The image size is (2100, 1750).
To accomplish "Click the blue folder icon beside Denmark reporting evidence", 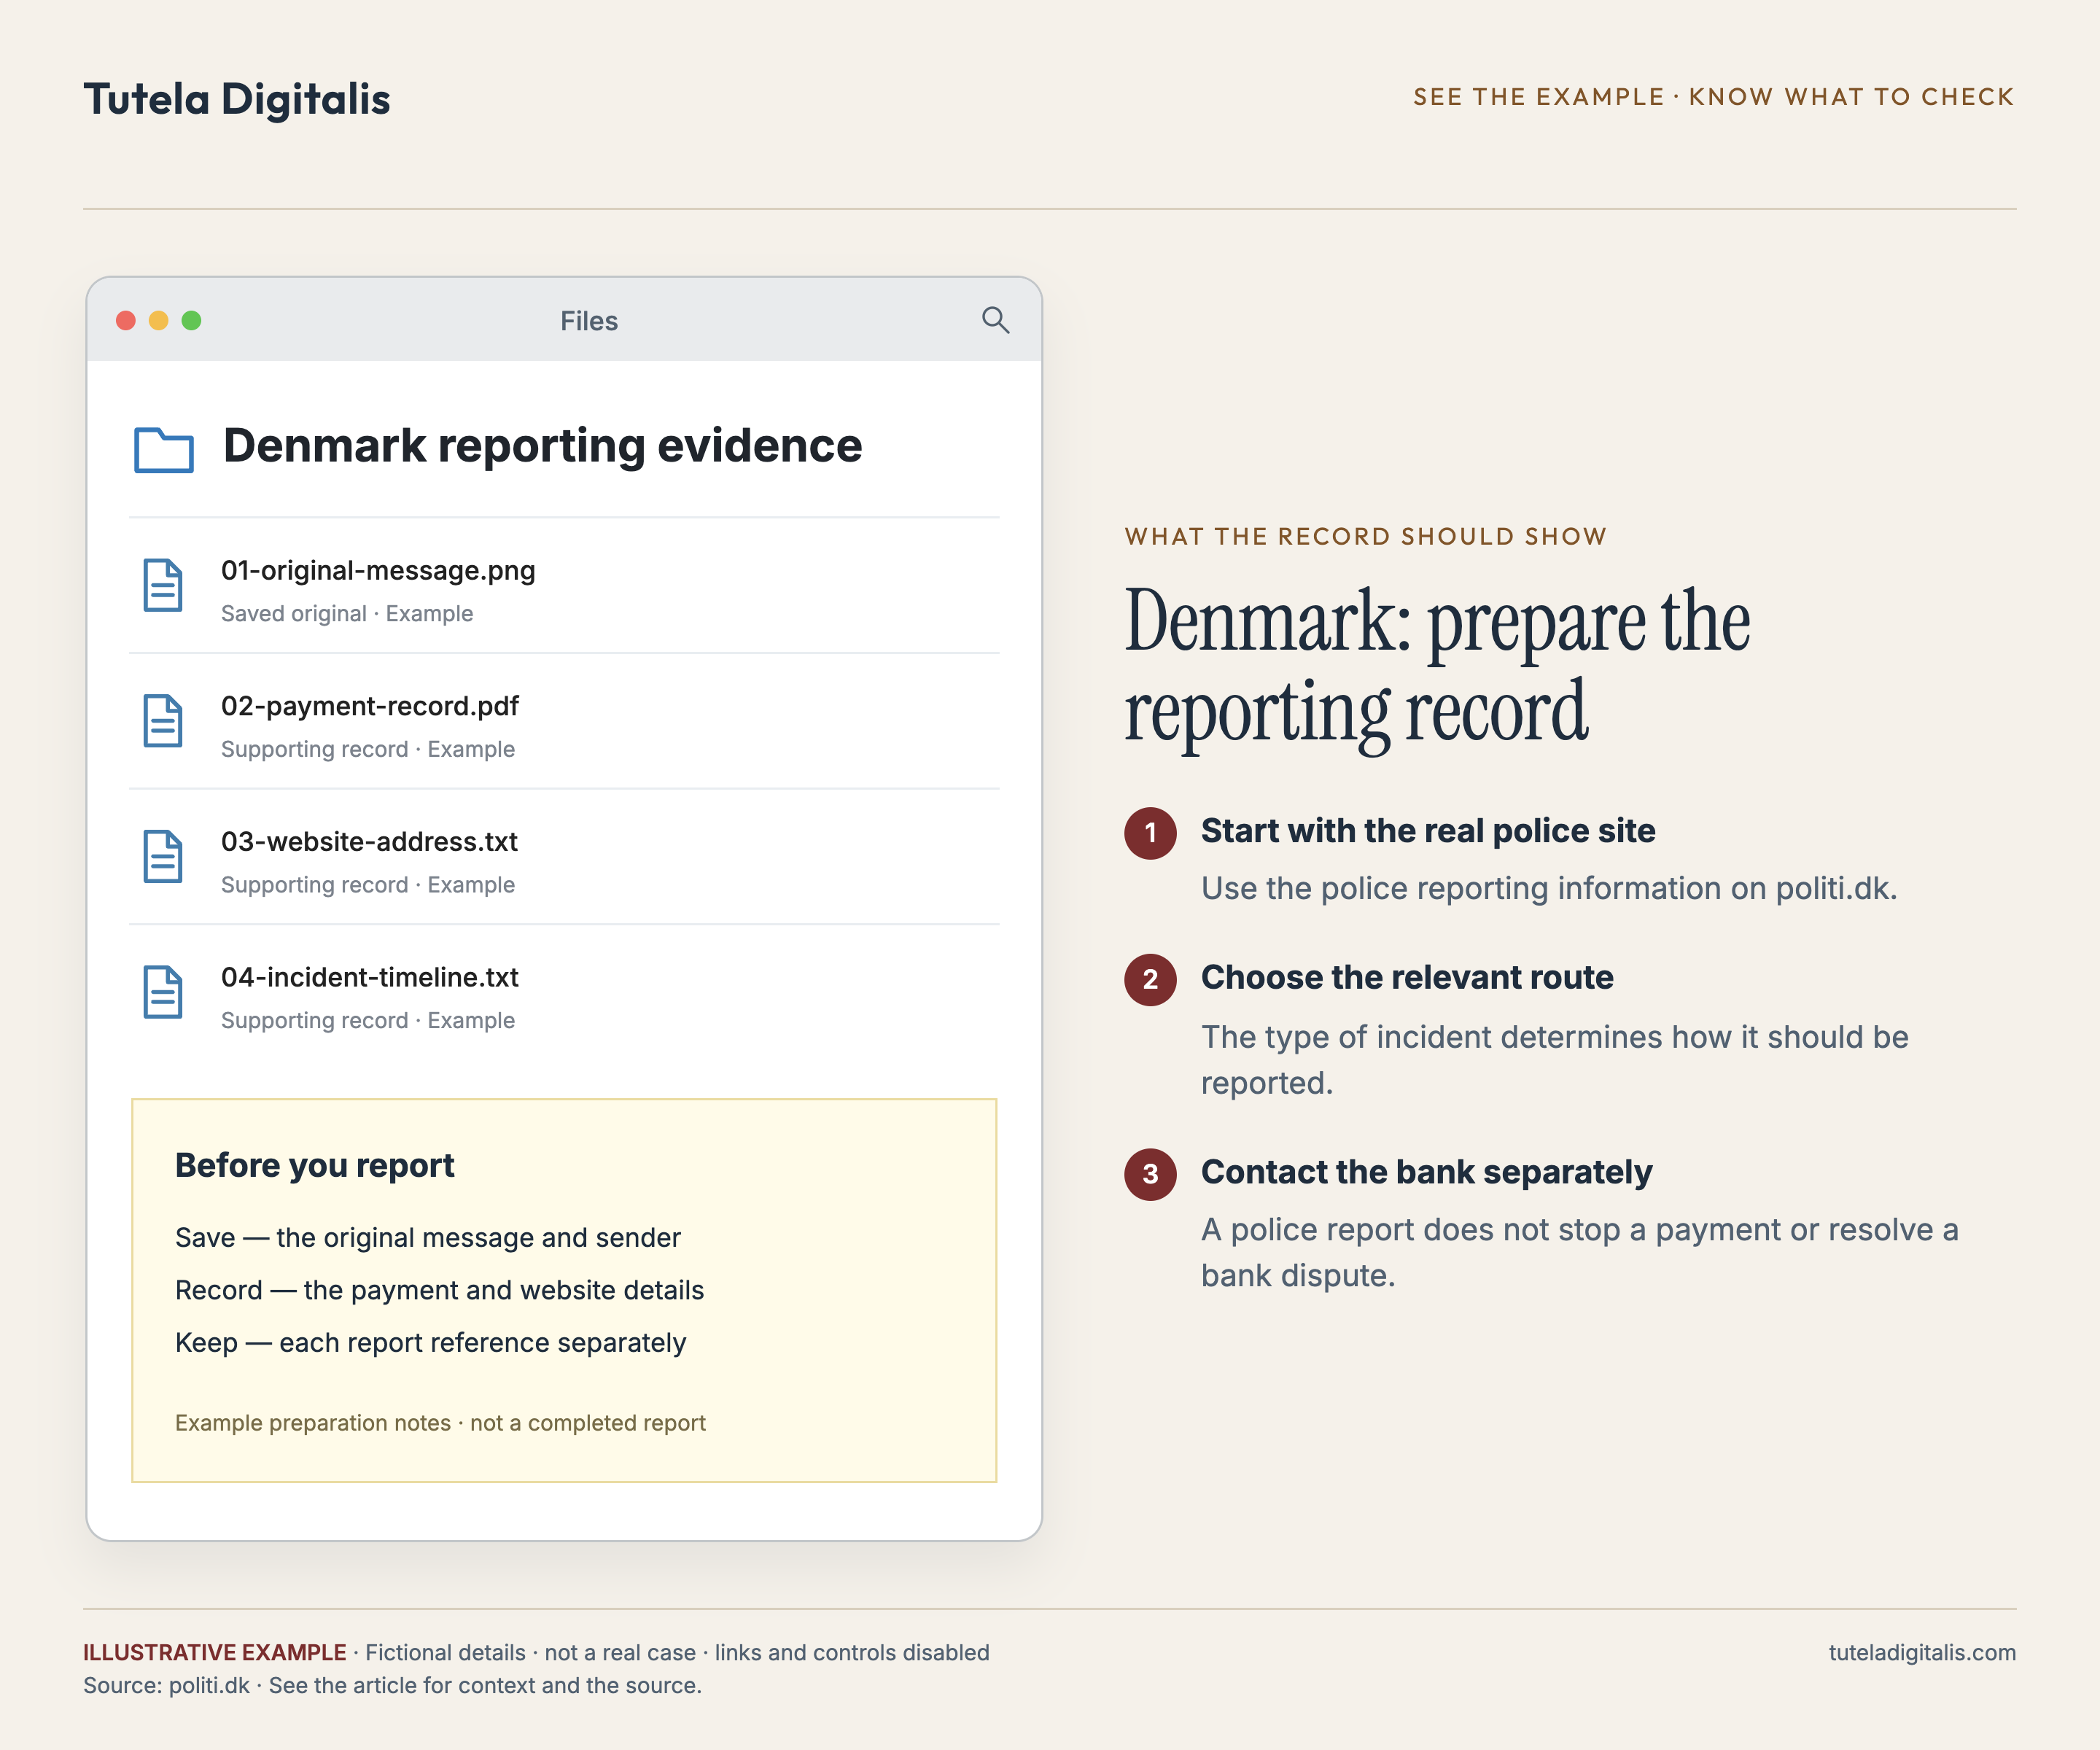I will (x=164, y=449).
